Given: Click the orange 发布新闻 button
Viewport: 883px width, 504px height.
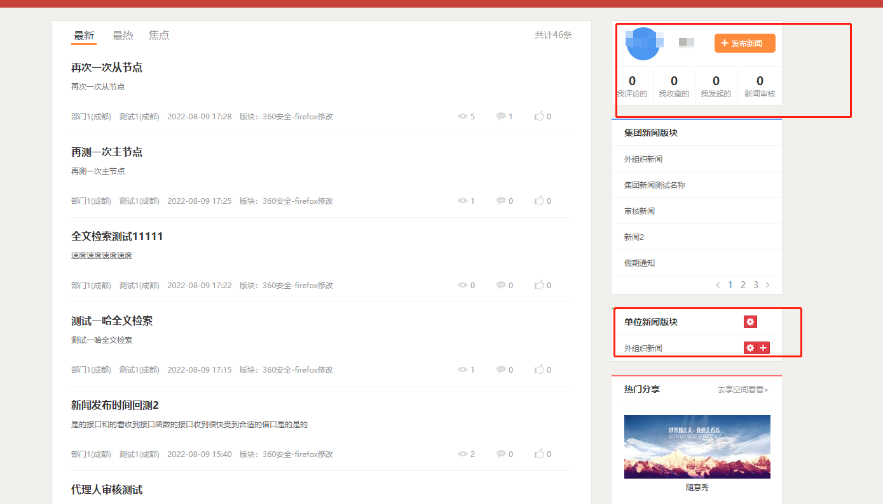Looking at the screenshot, I should [x=745, y=43].
